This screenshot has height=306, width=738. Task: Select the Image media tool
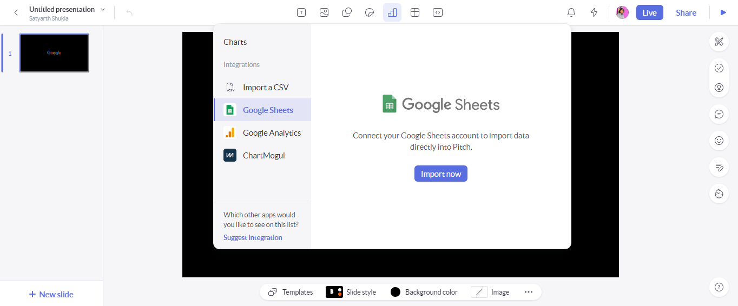pyautogui.click(x=324, y=12)
